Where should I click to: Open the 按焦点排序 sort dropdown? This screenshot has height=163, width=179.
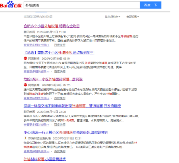(x=113, y=17)
